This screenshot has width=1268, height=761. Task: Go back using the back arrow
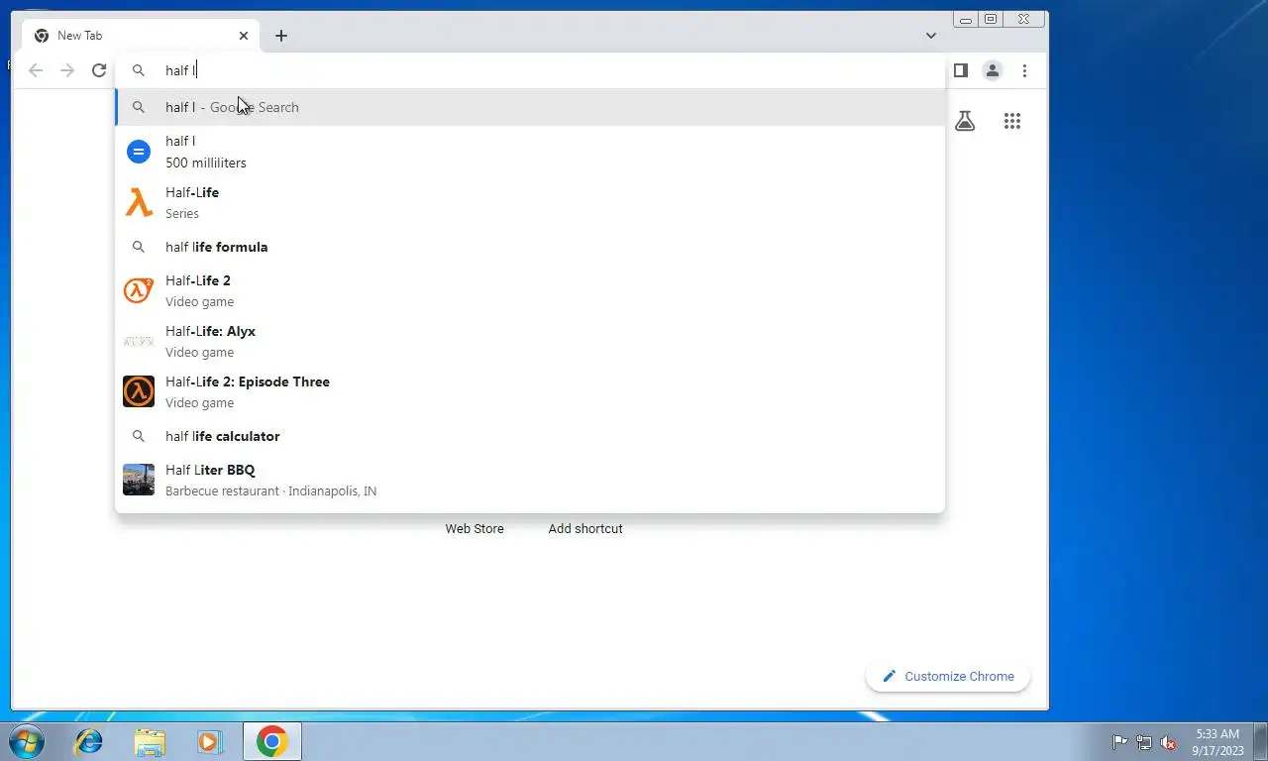tap(36, 70)
